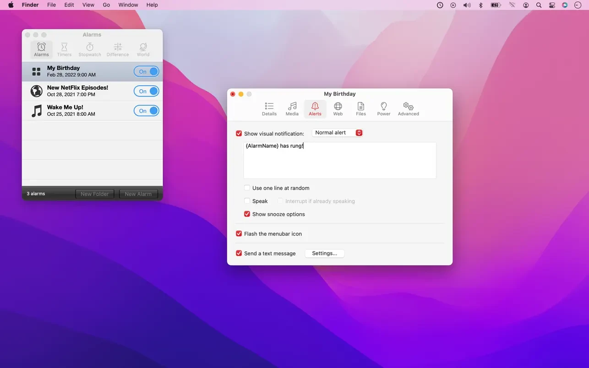The image size is (589, 368).
Task: Open the Media settings icon
Action: [292, 109]
